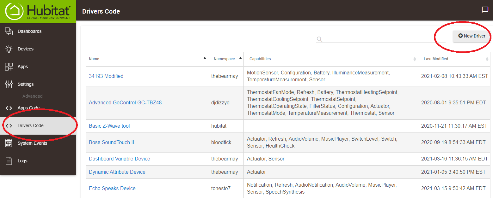The height and width of the screenshot is (198, 493).
Task: Click into the driver search field
Action: point(383,39)
